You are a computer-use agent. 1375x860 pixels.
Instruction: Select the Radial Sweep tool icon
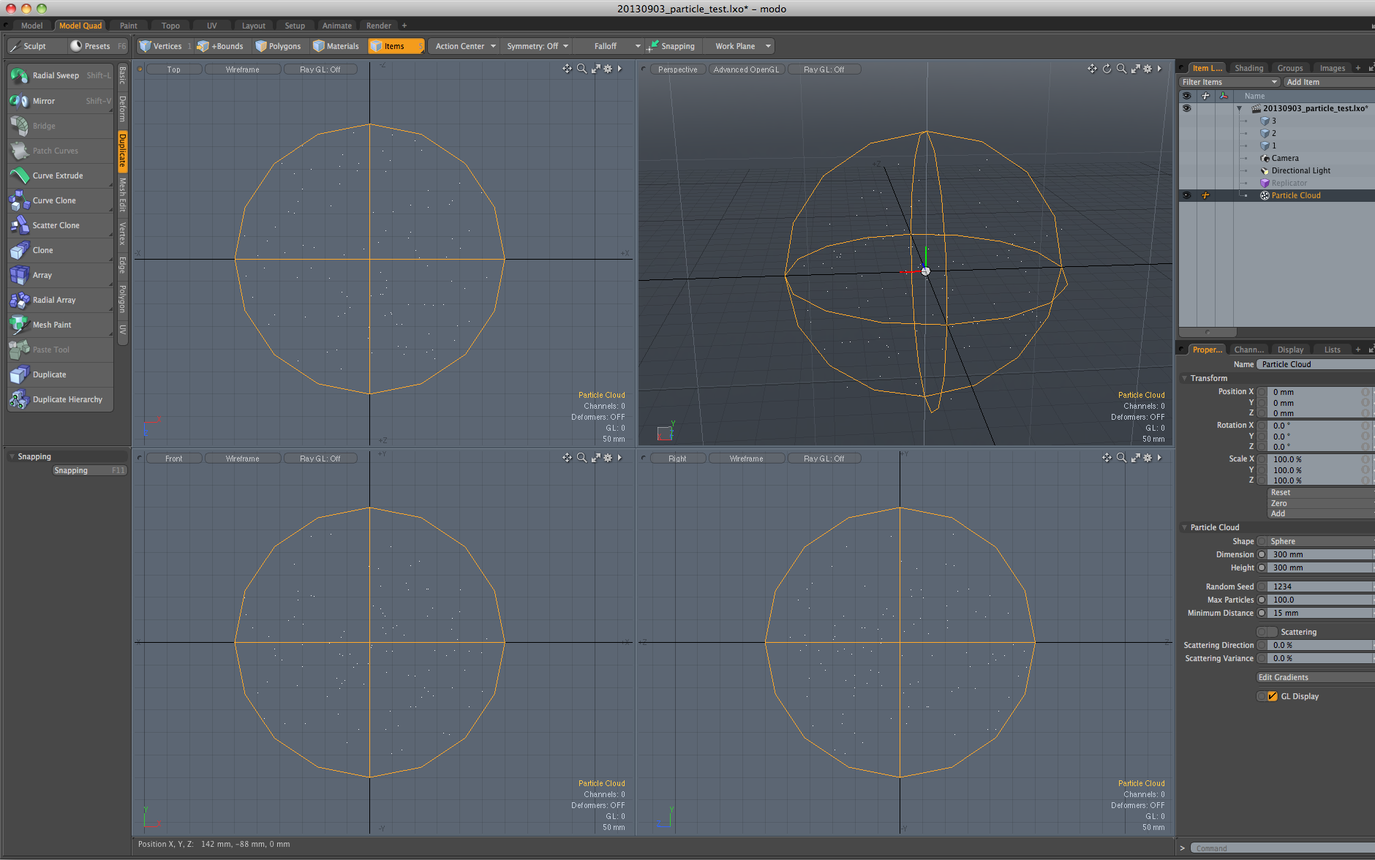coord(19,76)
